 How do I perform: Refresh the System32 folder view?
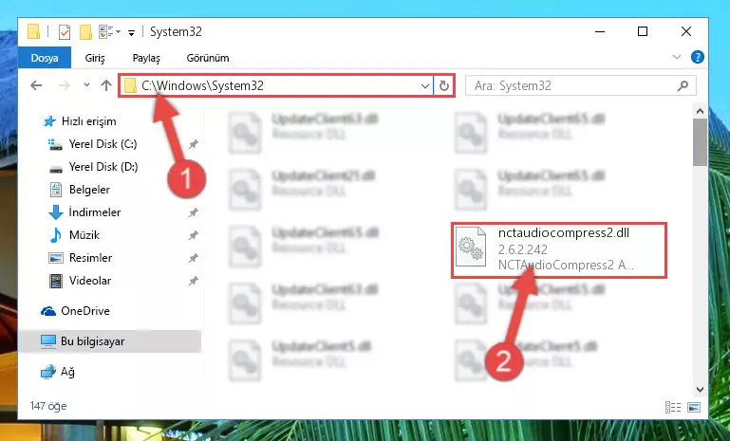[444, 85]
